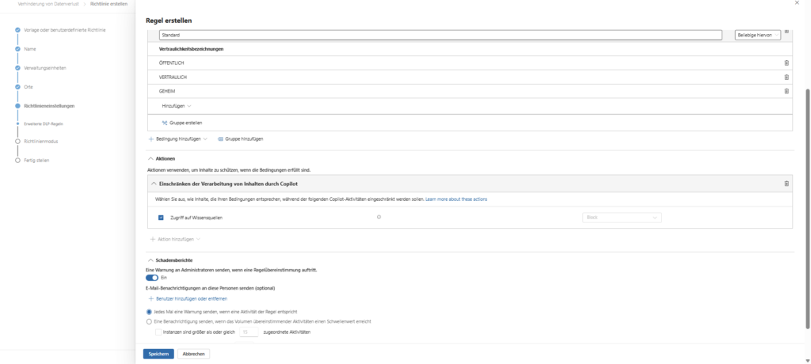811x364 pixels.
Task: Select threshold-based notification radio option
Action: (x=150, y=322)
